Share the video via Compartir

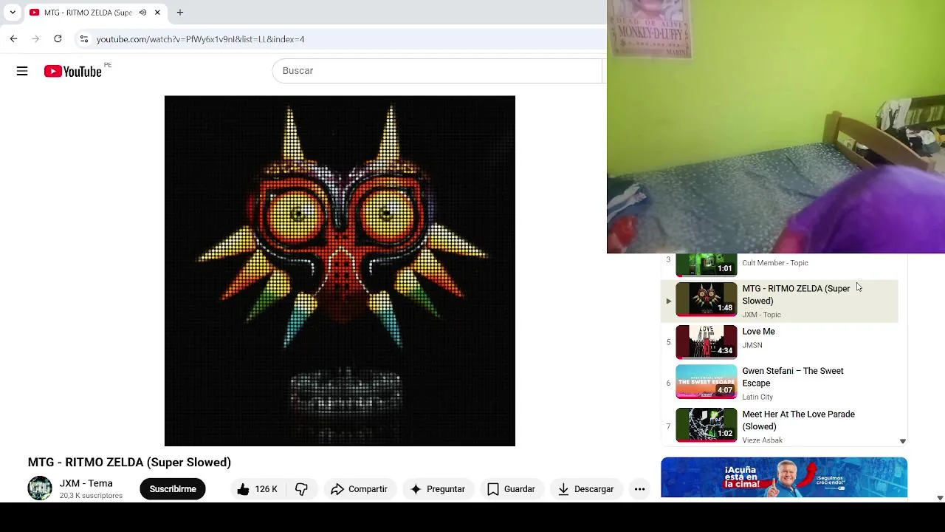pos(359,489)
